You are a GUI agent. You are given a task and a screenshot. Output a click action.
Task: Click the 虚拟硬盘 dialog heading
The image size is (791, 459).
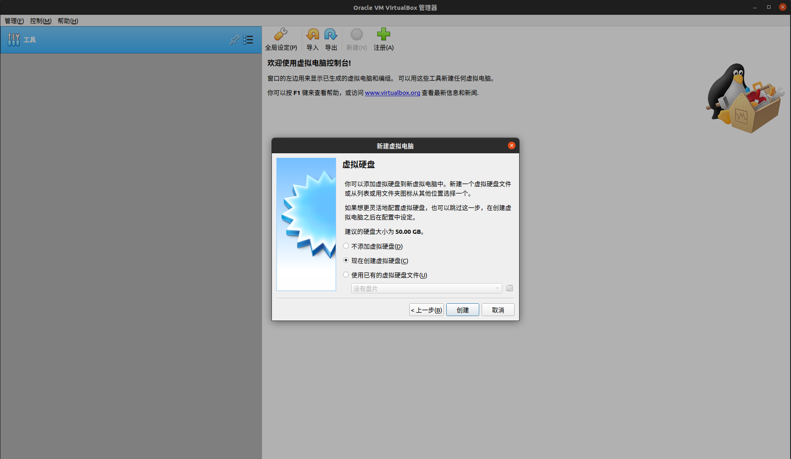click(x=359, y=165)
